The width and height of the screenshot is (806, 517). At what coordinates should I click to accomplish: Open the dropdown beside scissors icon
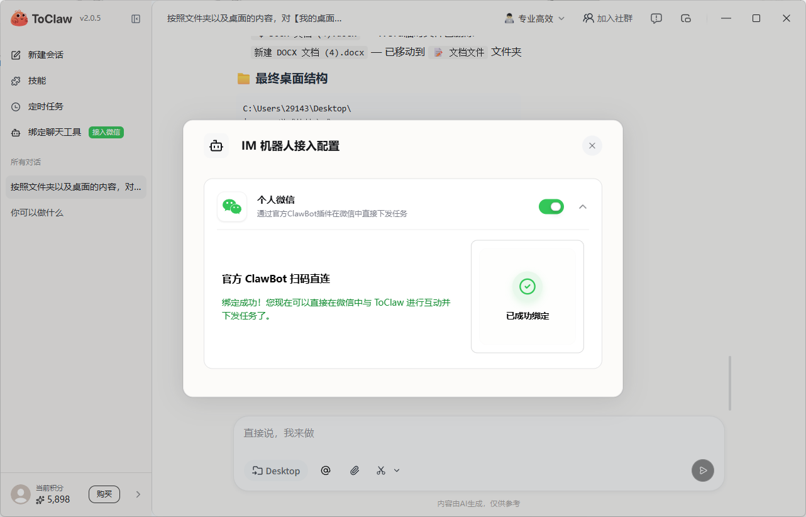pos(396,470)
